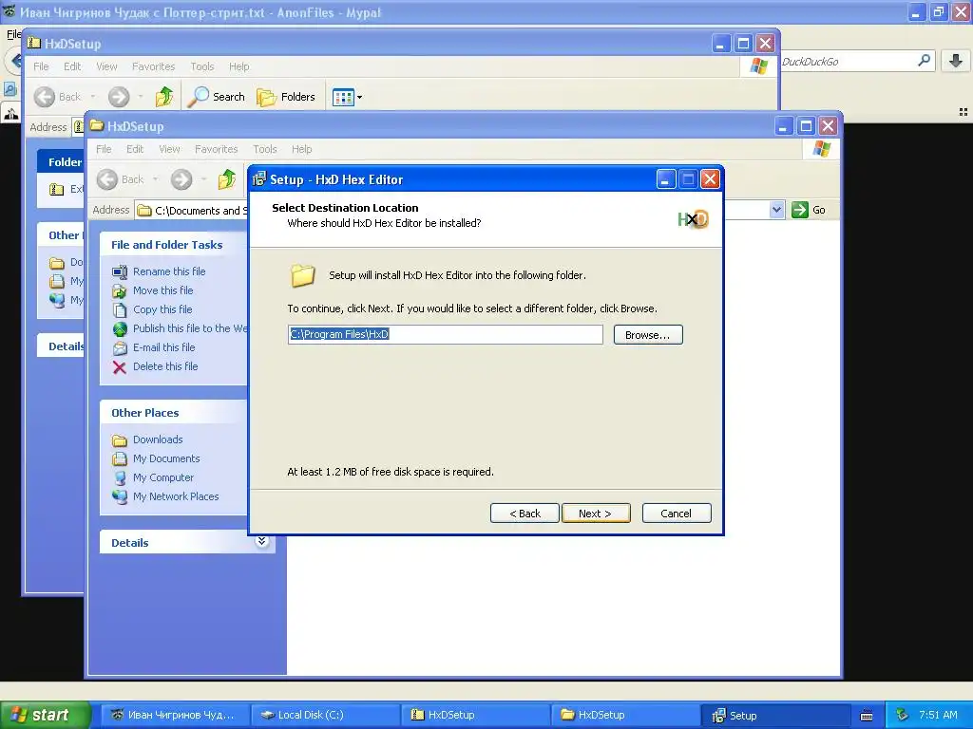Viewport: 973px width, 729px height.
Task: Click the Rename file icon
Action: coord(120,271)
